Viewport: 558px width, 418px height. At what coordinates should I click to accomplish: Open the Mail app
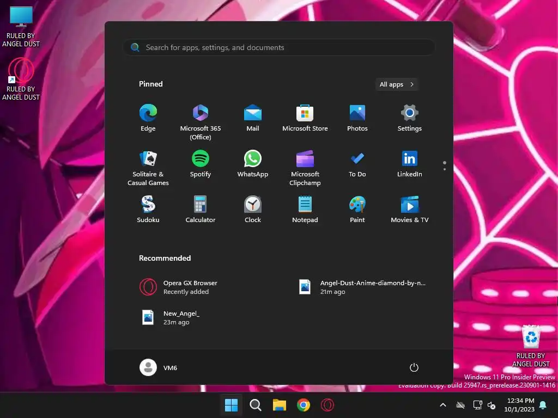click(x=253, y=118)
